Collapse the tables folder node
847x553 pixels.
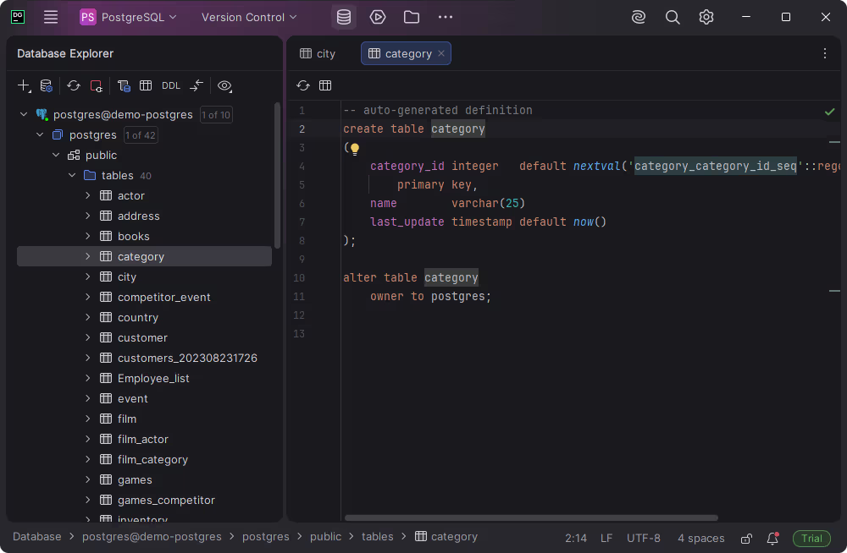[72, 175]
